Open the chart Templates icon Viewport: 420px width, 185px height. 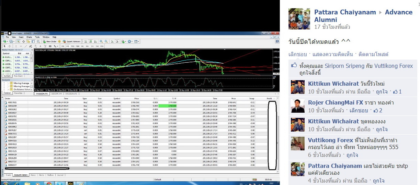tap(136, 41)
